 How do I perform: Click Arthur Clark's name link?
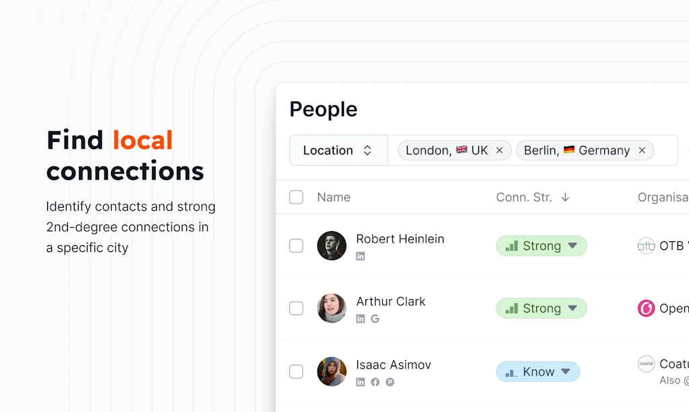coord(390,301)
